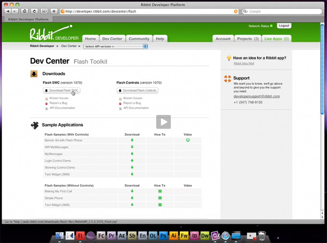The height and width of the screenshot is (243, 327).
Task: Click the Ribbit Developer breadcrumb link
Action: tap(42, 46)
